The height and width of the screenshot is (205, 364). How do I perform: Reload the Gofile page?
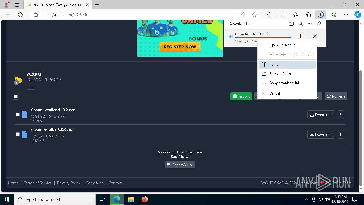coord(20,15)
